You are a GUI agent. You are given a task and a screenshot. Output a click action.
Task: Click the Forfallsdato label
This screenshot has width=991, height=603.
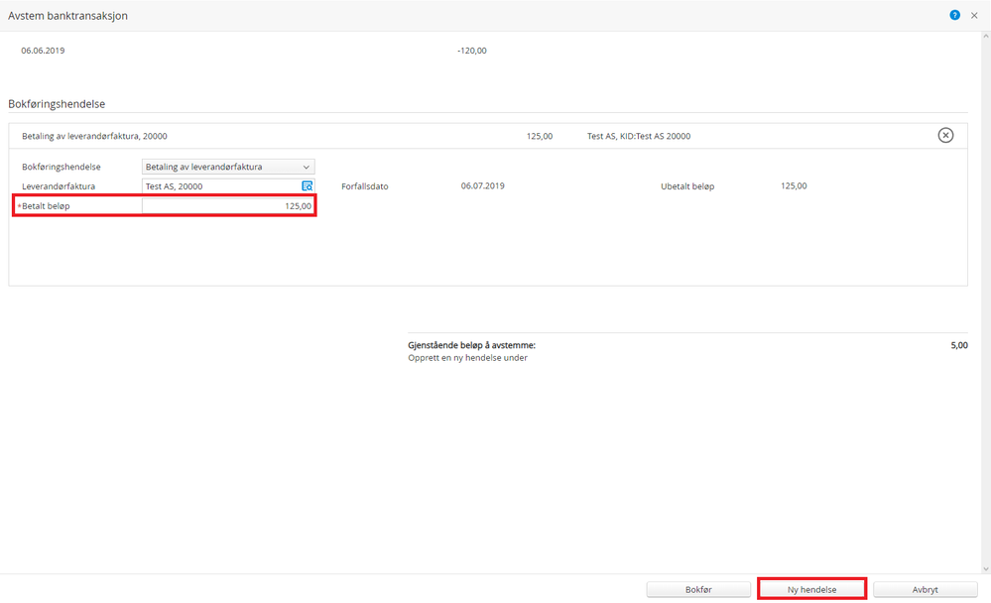[x=365, y=186]
